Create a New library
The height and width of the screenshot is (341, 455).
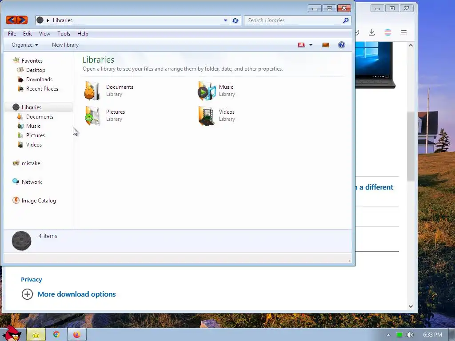(x=65, y=45)
